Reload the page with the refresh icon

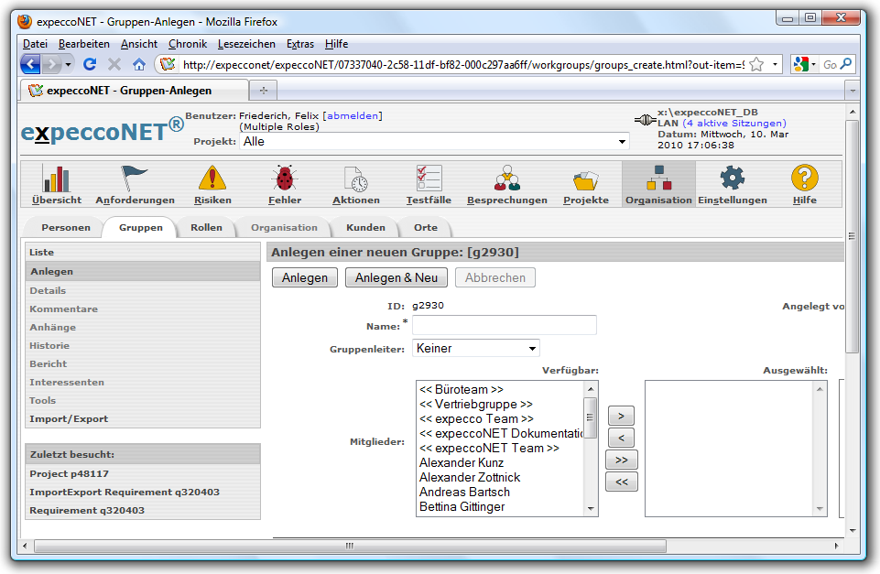coord(90,64)
